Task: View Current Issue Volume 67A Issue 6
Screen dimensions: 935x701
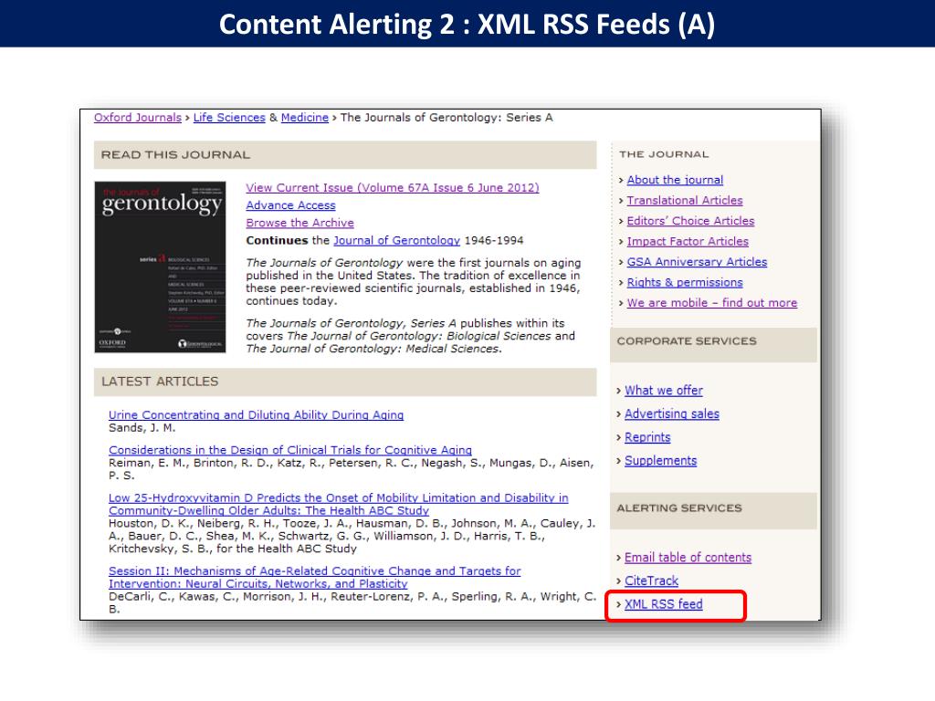Action: click(393, 188)
